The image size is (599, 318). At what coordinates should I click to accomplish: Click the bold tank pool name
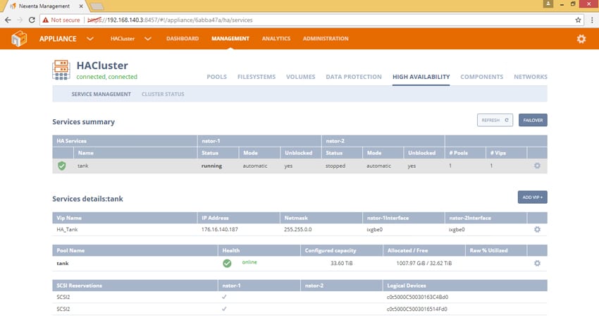(x=63, y=263)
